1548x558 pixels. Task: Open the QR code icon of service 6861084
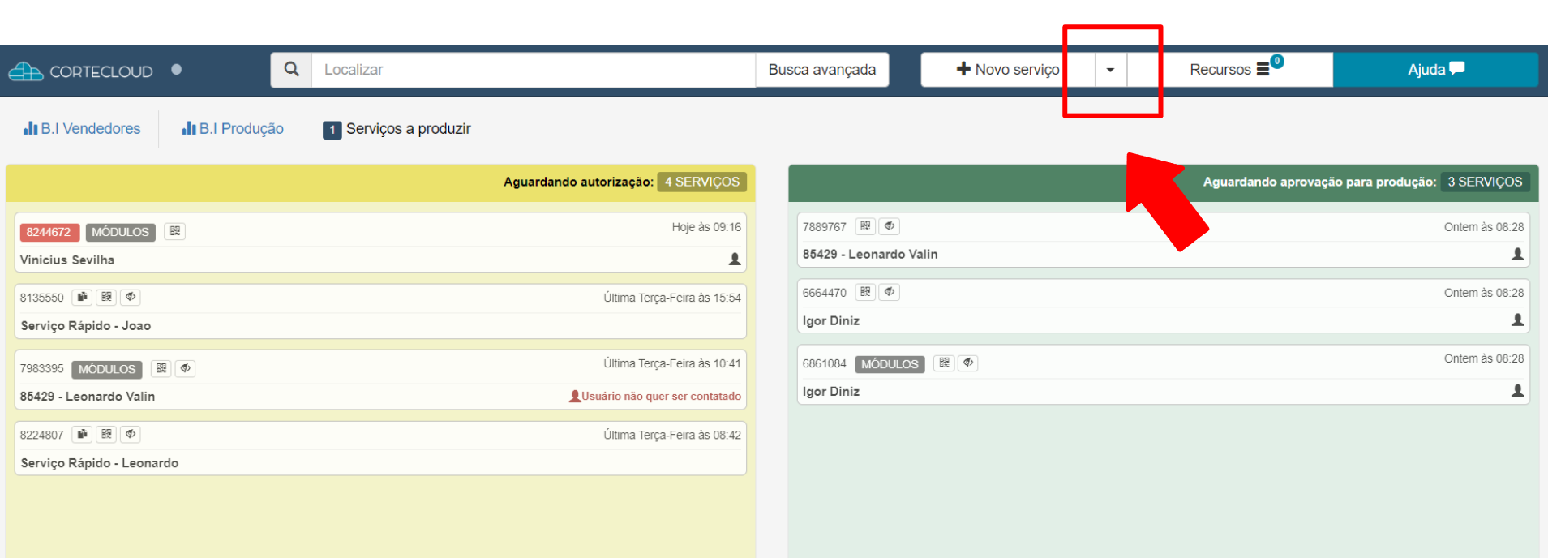point(944,363)
